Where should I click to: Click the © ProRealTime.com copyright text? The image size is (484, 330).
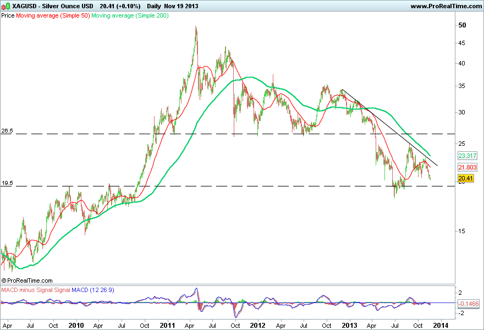click(27, 280)
